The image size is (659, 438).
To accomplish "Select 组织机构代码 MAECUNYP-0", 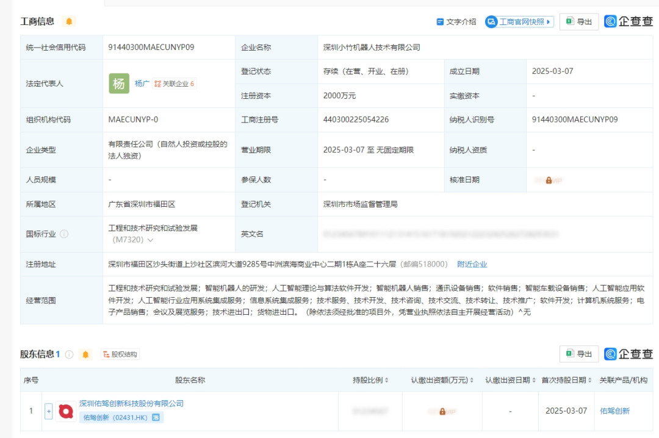I will [x=133, y=120].
